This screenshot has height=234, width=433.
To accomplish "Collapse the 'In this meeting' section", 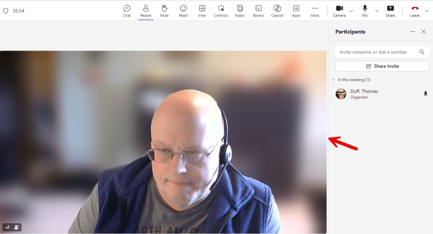I will pyautogui.click(x=333, y=80).
